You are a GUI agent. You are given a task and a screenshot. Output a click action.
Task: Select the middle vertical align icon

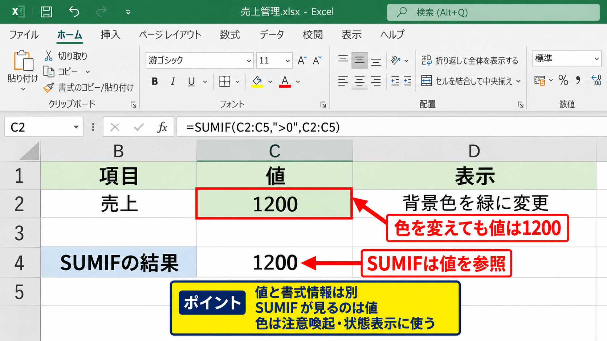pyautogui.click(x=359, y=60)
